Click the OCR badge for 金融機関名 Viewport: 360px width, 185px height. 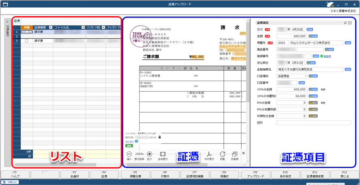pyautogui.click(x=348, y=69)
